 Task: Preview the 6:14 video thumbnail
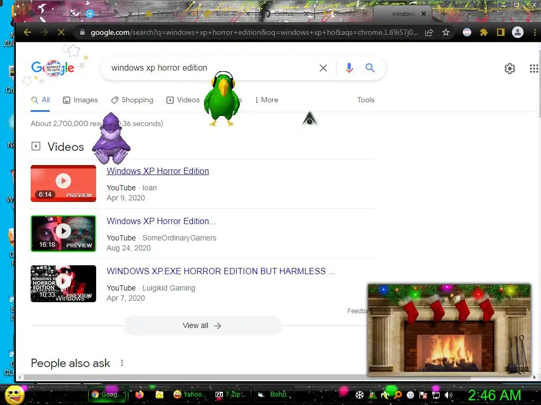tap(63, 184)
